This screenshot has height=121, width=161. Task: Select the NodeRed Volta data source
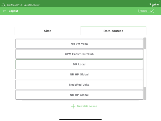point(79,85)
